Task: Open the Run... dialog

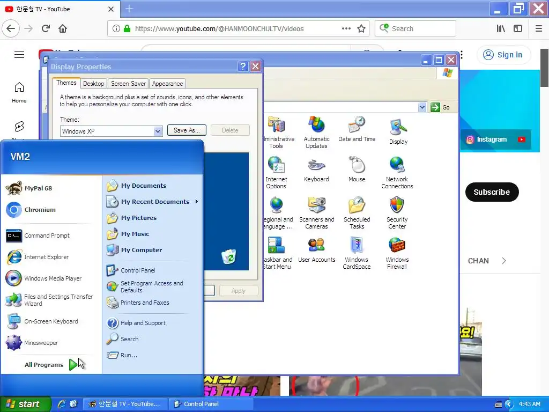Action: coord(122,355)
